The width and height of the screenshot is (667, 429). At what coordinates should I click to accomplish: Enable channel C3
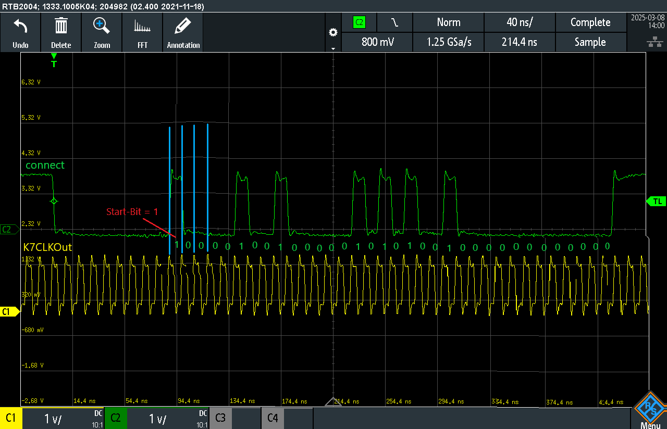(220, 418)
